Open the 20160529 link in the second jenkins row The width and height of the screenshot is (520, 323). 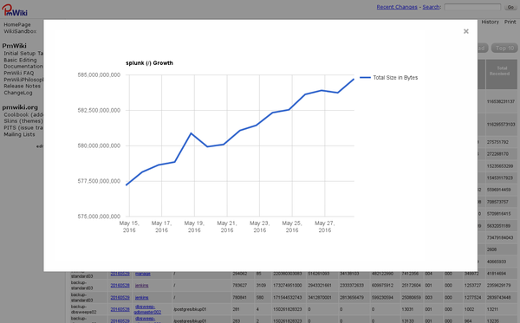(x=120, y=298)
